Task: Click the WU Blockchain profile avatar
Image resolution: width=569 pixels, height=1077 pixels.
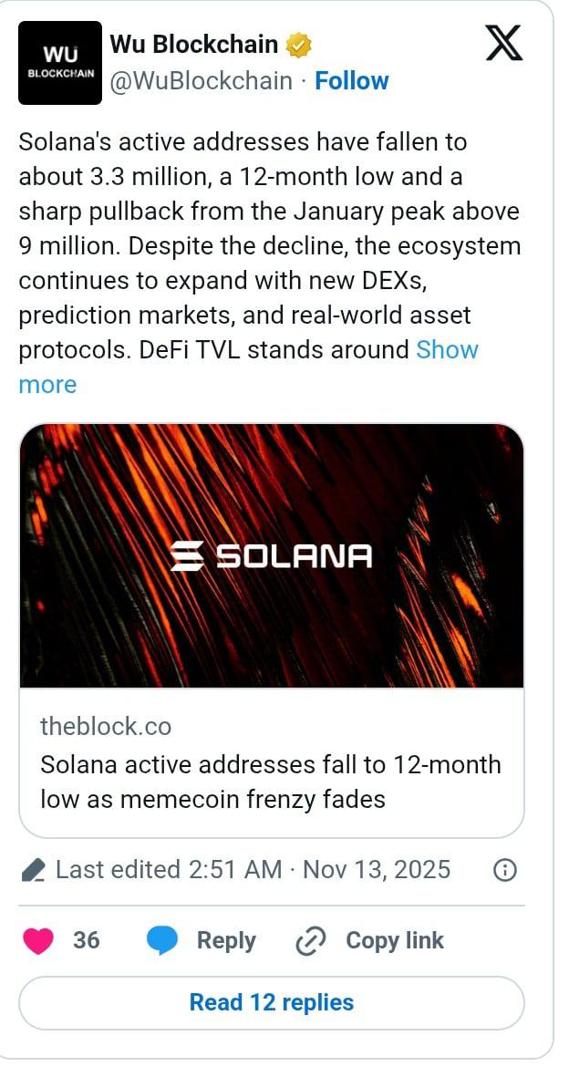Action: 59,62
